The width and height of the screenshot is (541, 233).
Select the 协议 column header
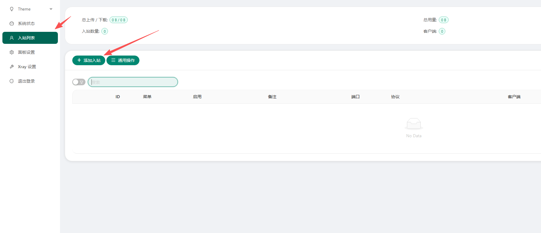point(395,97)
